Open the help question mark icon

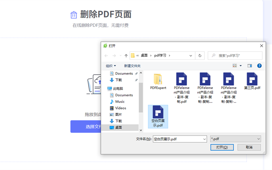(x=259, y=66)
